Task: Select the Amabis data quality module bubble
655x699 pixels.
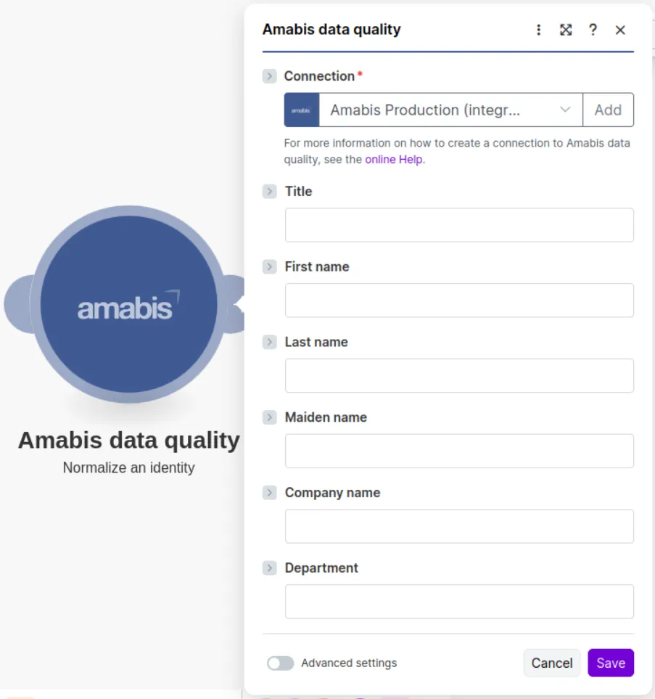Action: click(128, 303)
